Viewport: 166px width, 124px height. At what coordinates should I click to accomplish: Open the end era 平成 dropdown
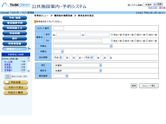coord(89,57)
